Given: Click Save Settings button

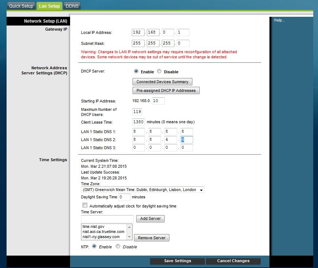Looking at the screenshot, I should click(177, 261).
